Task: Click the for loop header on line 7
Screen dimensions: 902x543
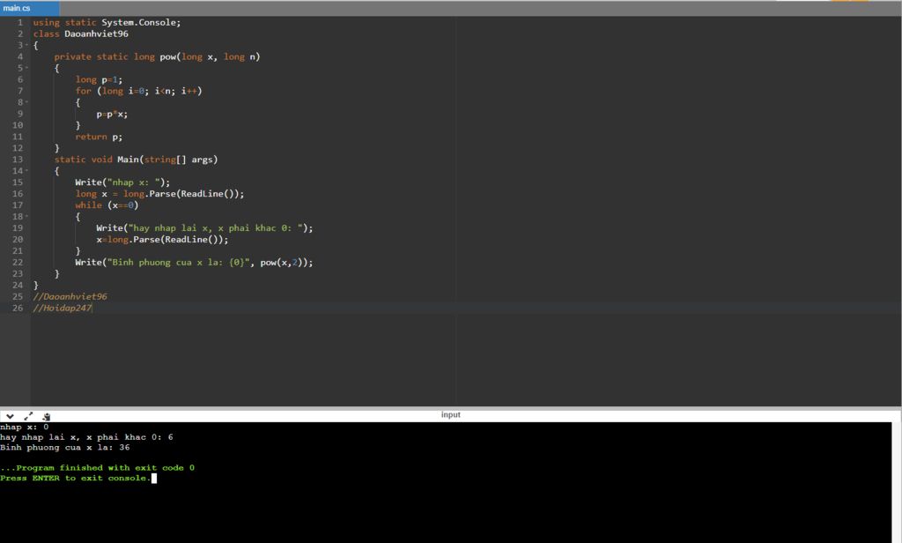Action: [x=138, y=91]
